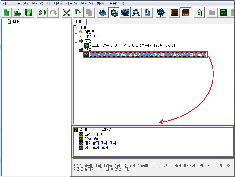Click the 유형: 승리 parameter

(93, 138)
